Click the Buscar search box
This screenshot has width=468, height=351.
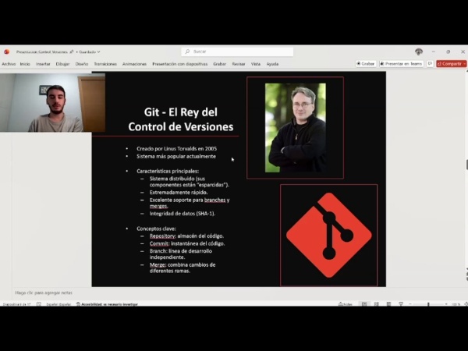tap(238, 51)
